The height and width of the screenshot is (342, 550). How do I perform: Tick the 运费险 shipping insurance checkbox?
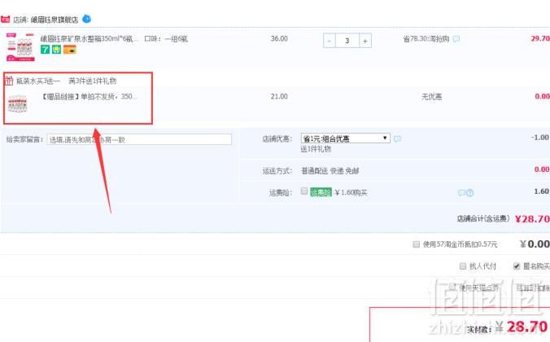(x=304, y=191)
